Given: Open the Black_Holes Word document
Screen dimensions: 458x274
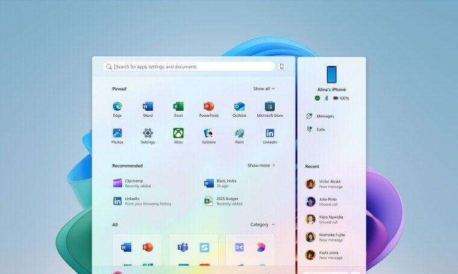Looking at the screenshot, I should (x=220, y=183).
